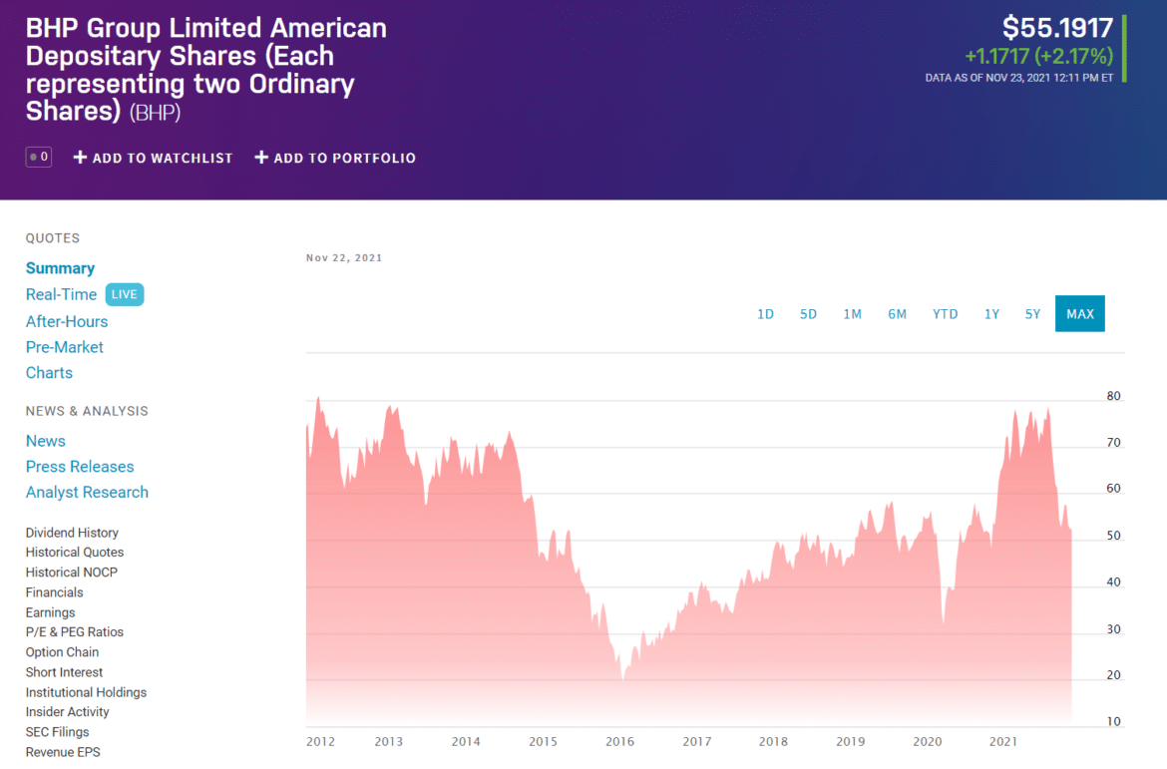Select the 1Y chart range
1167x769 pixels.
(991, 313)
